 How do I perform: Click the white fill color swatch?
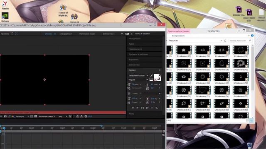point(156,76)
